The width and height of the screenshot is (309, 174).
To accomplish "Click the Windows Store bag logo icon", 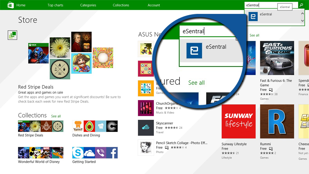I will point(11,5).
